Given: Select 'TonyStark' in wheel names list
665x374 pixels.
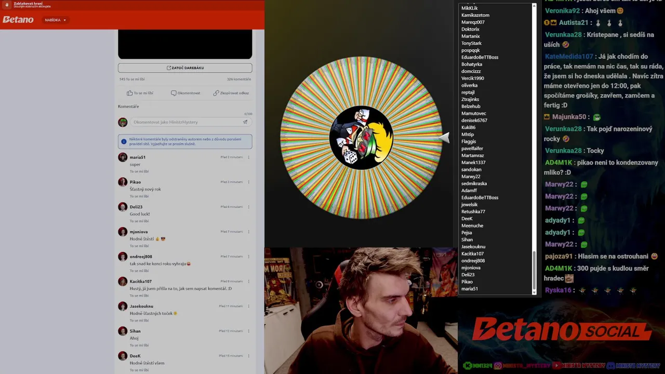Looking at the screenshot, I should click(472, 43).
